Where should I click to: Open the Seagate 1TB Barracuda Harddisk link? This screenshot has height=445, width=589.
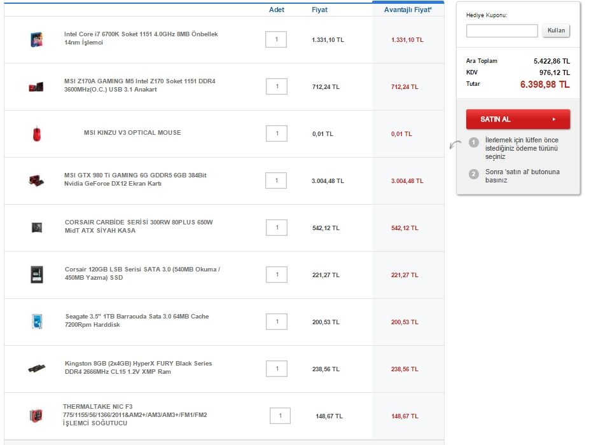pos(137,320)
